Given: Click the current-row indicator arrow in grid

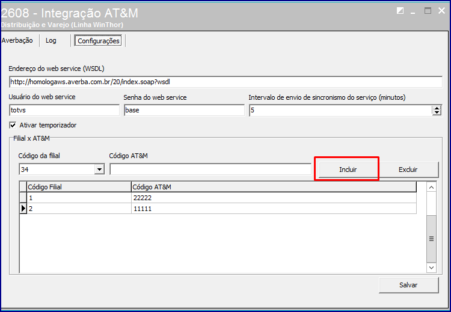Looking at the screenshot, I should [x=23, y=209].
